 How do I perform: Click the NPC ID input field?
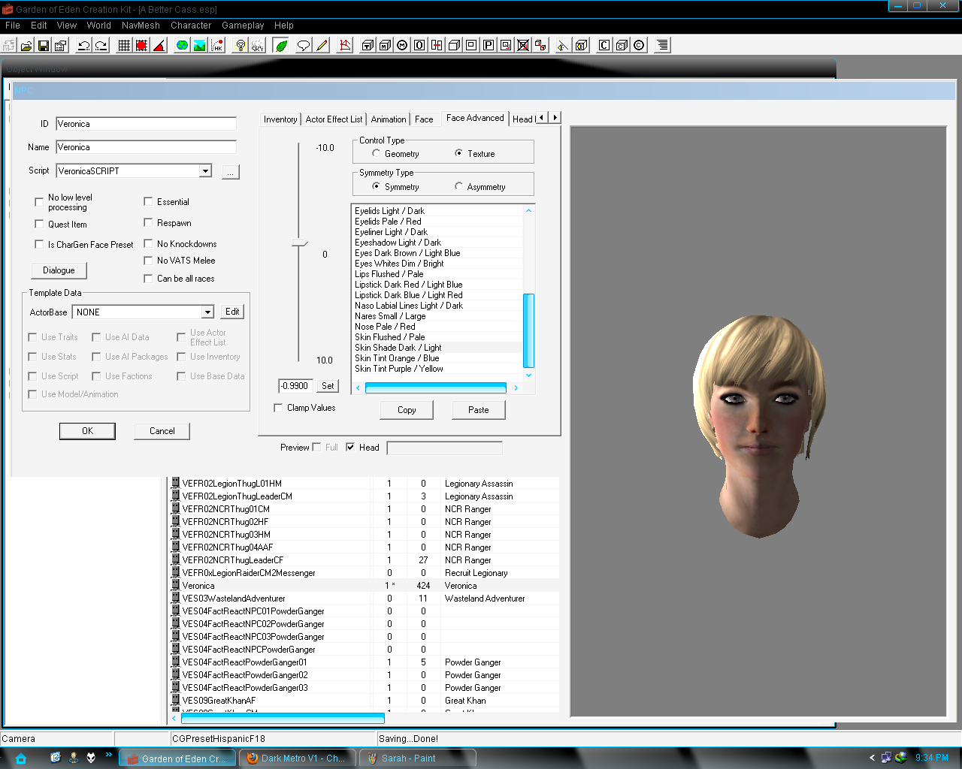coord(146,124)
